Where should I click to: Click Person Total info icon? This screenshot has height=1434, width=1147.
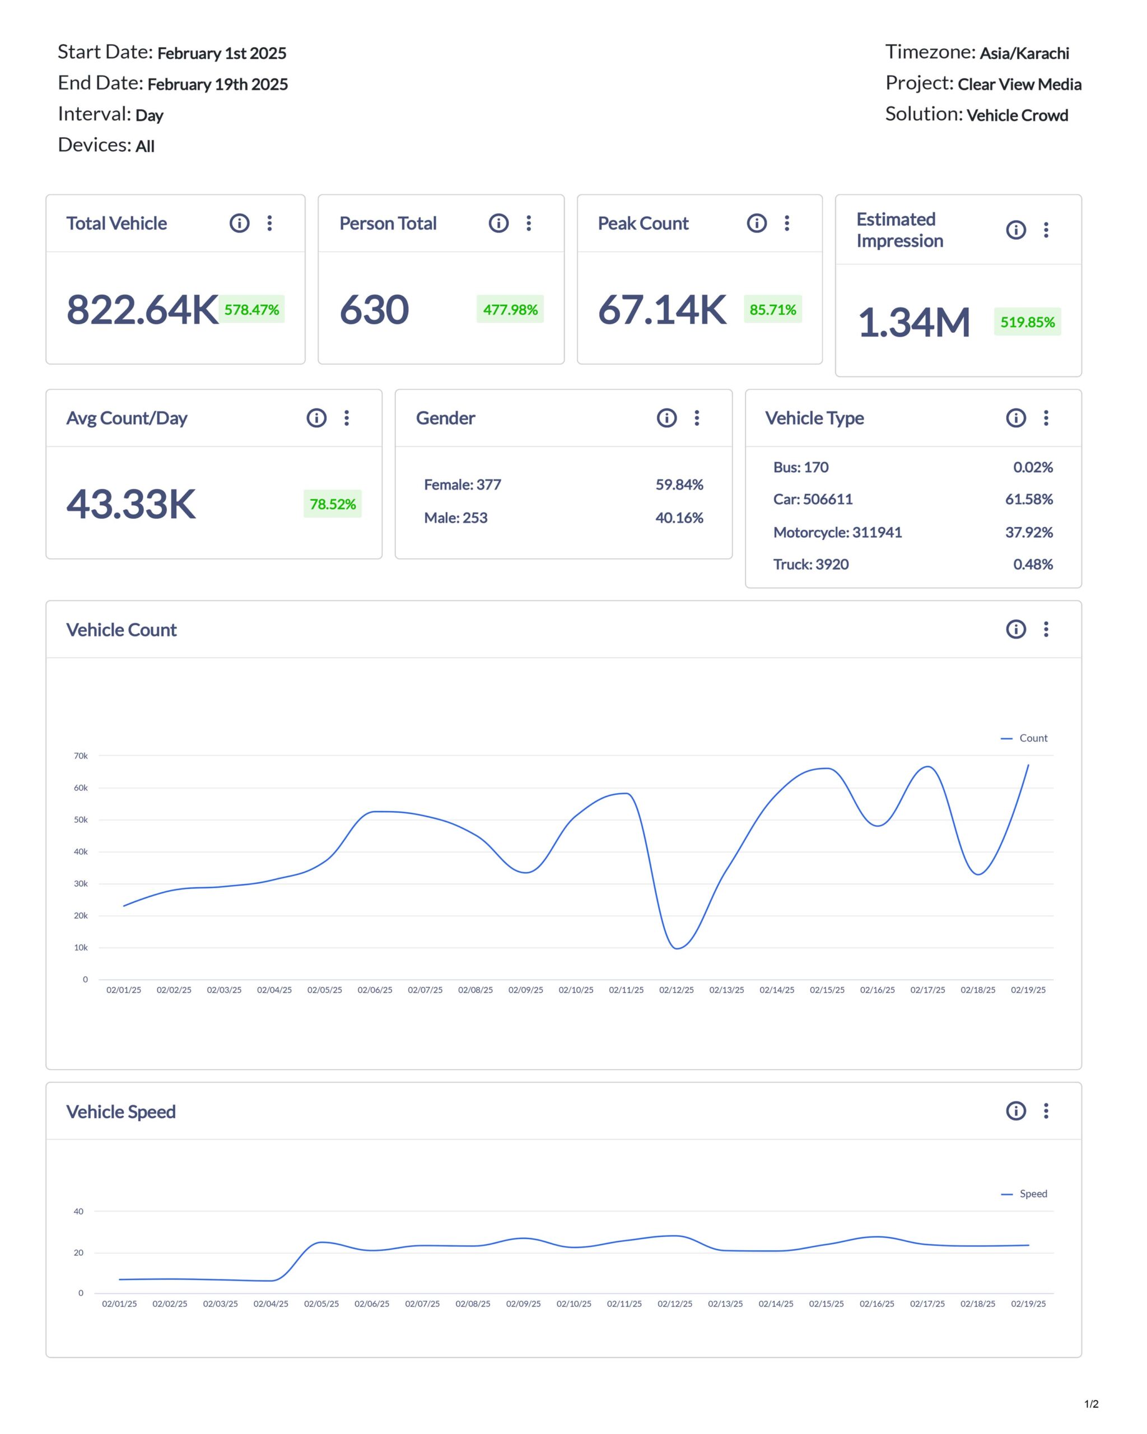(x=498, y=223)
